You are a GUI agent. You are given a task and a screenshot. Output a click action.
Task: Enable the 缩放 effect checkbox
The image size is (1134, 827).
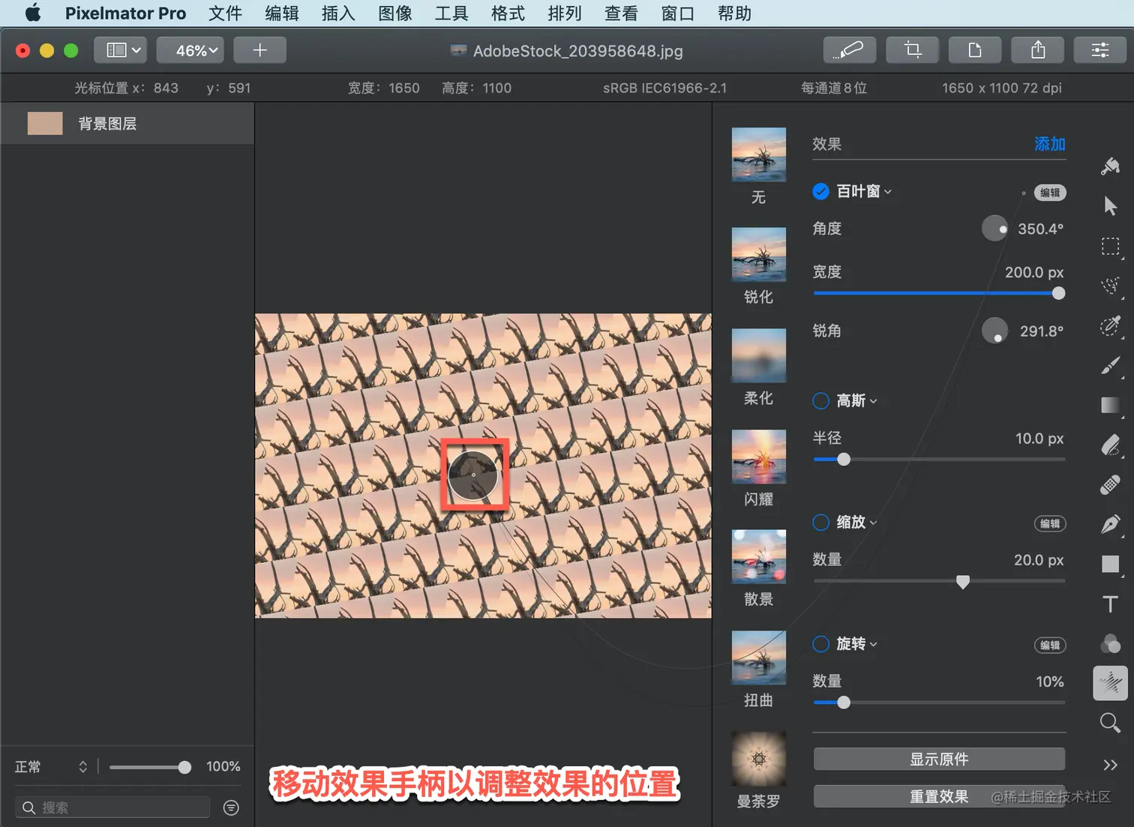click(820, 522)
